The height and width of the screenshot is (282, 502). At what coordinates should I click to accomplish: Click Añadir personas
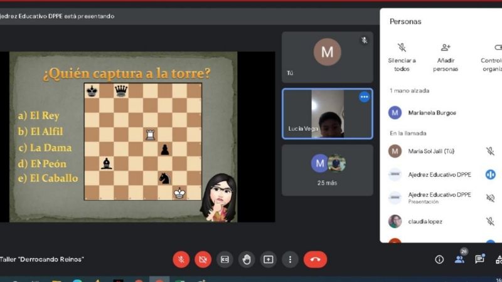coord(446,58)
